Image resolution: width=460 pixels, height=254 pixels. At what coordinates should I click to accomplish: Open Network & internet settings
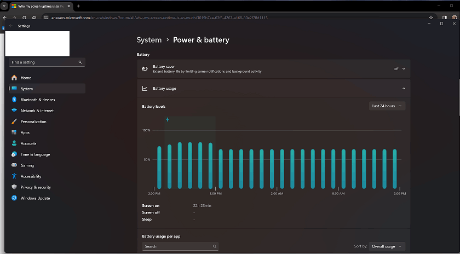pyautogui.click(x=47, y=111)
